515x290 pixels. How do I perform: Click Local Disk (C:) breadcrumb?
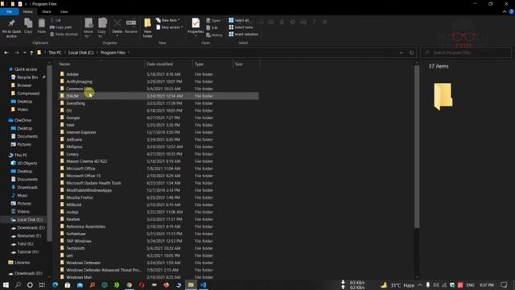pyautogui.click(x=80, y=52)
